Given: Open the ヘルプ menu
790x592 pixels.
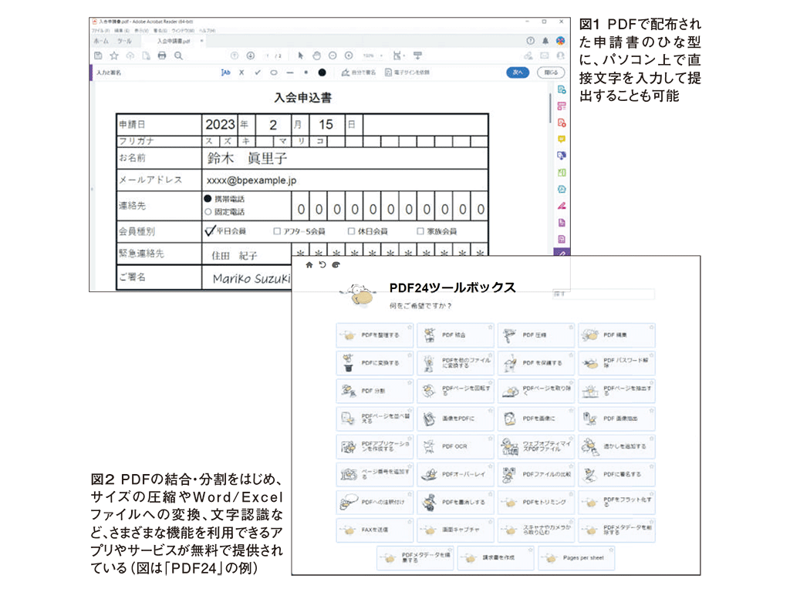Looking at the screenshot, I should coord(207,31).
